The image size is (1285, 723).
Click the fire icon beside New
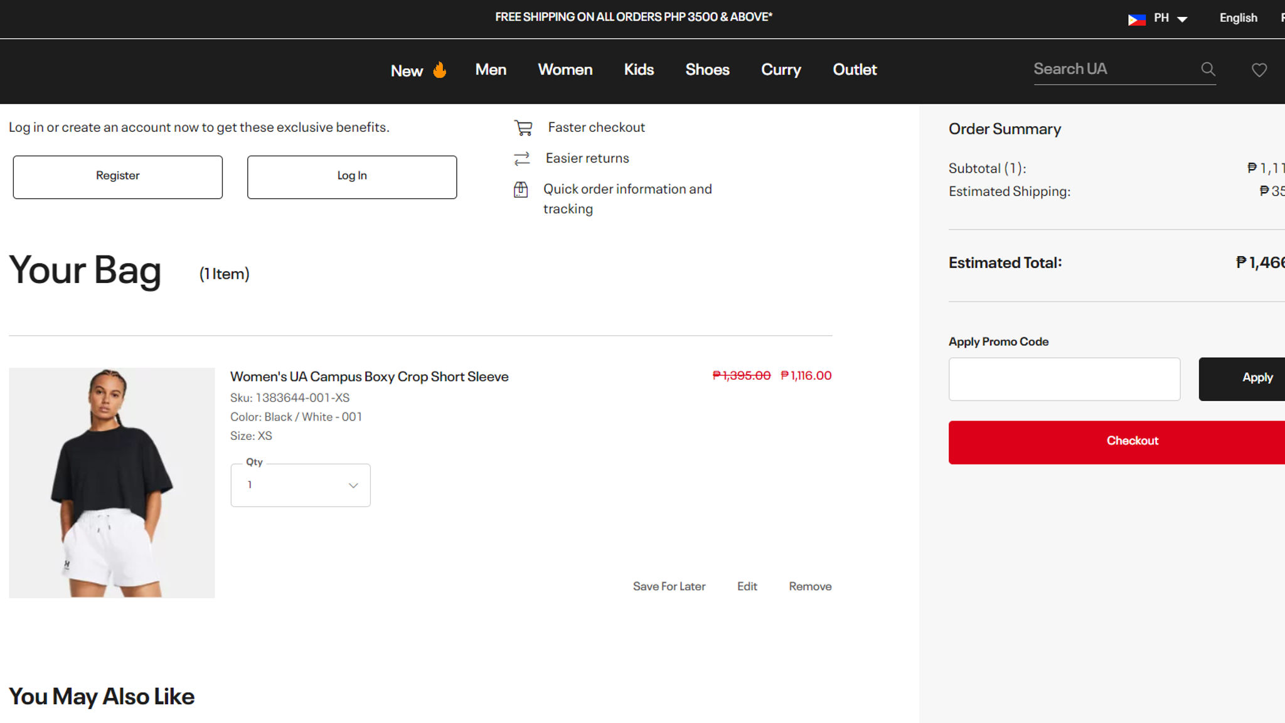click(x=440, y=70)
